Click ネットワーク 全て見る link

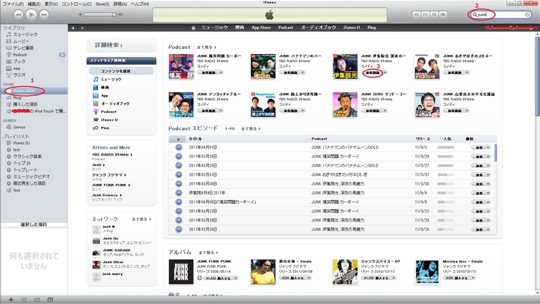click(x=141, y=219)
